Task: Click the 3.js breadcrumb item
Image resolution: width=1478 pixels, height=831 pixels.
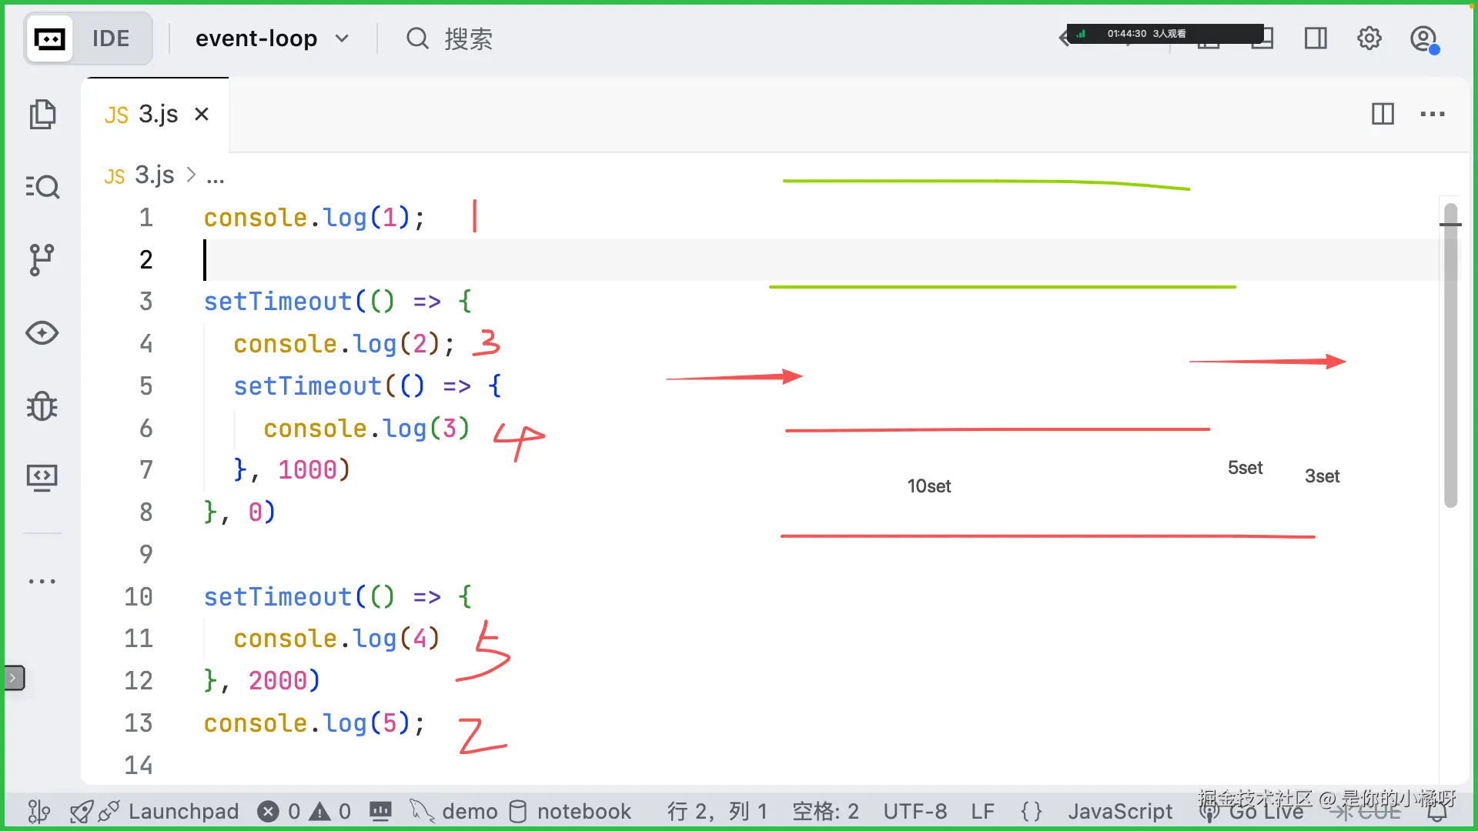Action: [140, 175]
